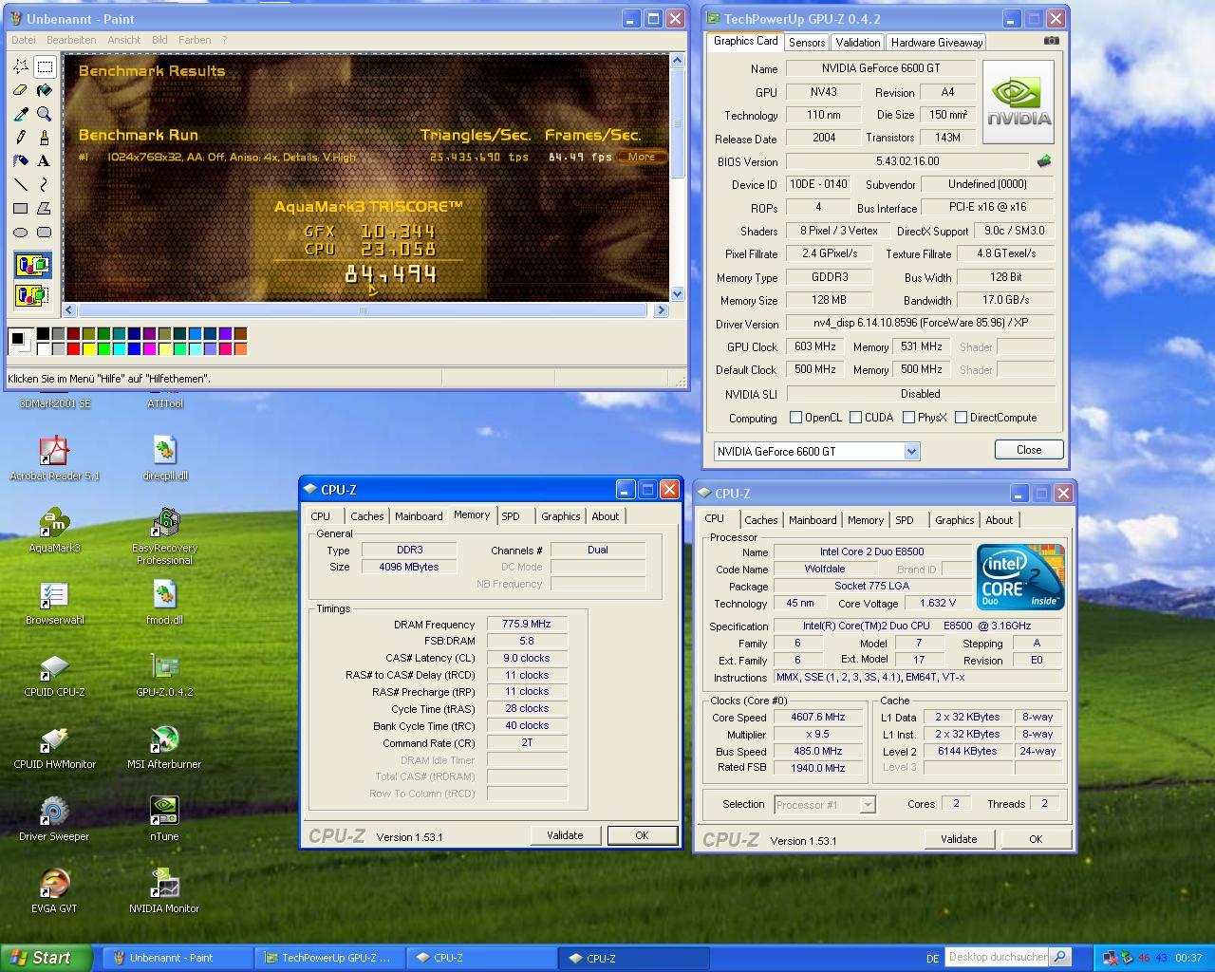Click Paint's horizontal scrollbar right arrow

tap(662, 310)
